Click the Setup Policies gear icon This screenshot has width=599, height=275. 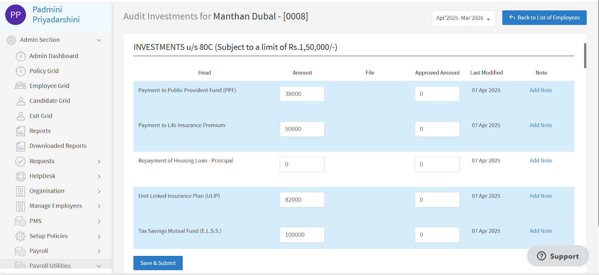[x=21, y=236]
